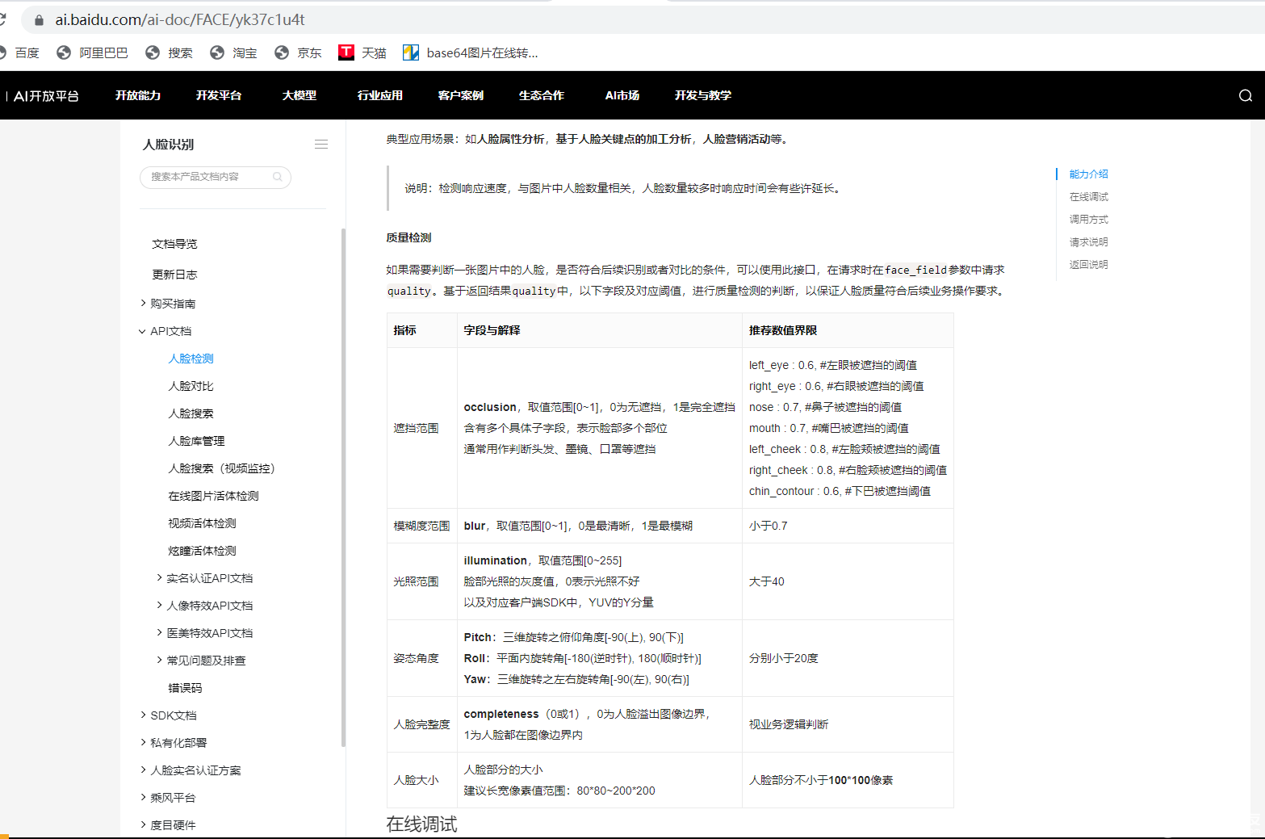
Task: Click the 视业务逻辑判断 cell
Action: pos(848,724)
